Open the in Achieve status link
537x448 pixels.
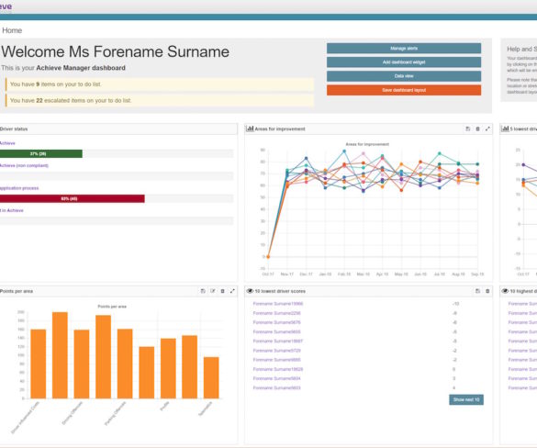pos(12,210)
